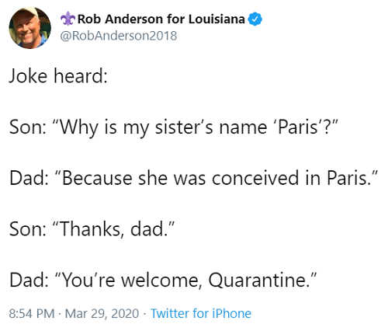Open the Twitter for iPhone source link
Image resolution: width=388 pixels, height=331 pixels.
pyautogui.click(x=201, y=313)
